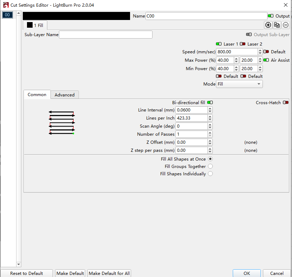This screenshot has height=277, width=292.
Task: Click the Make Default for All button
Action: (x=109, y=273)
